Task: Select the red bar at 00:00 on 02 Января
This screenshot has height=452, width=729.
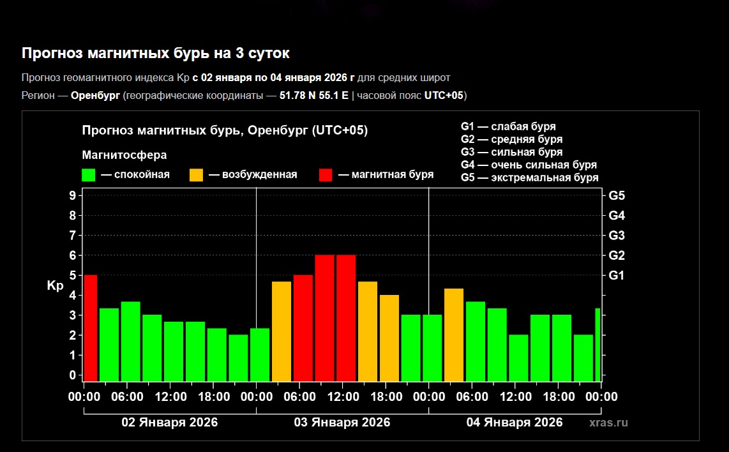Action: 91,328
